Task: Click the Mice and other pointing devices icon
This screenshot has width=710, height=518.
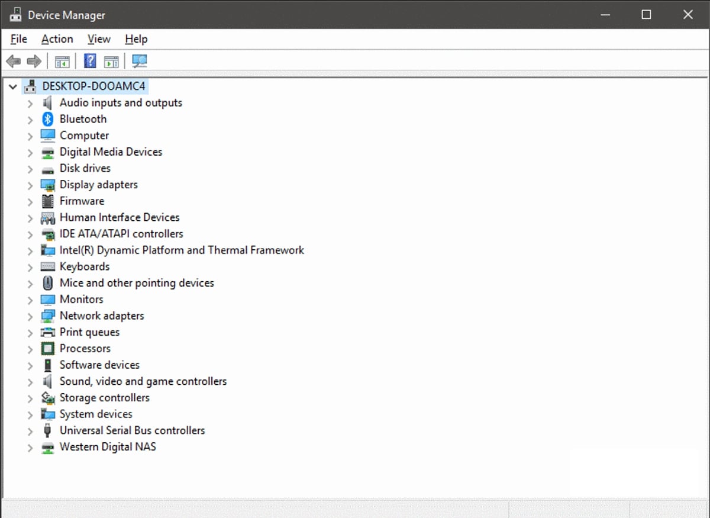Action: tap(48, 283)
